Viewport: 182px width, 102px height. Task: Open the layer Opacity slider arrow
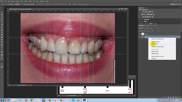(x=158, y=28)
